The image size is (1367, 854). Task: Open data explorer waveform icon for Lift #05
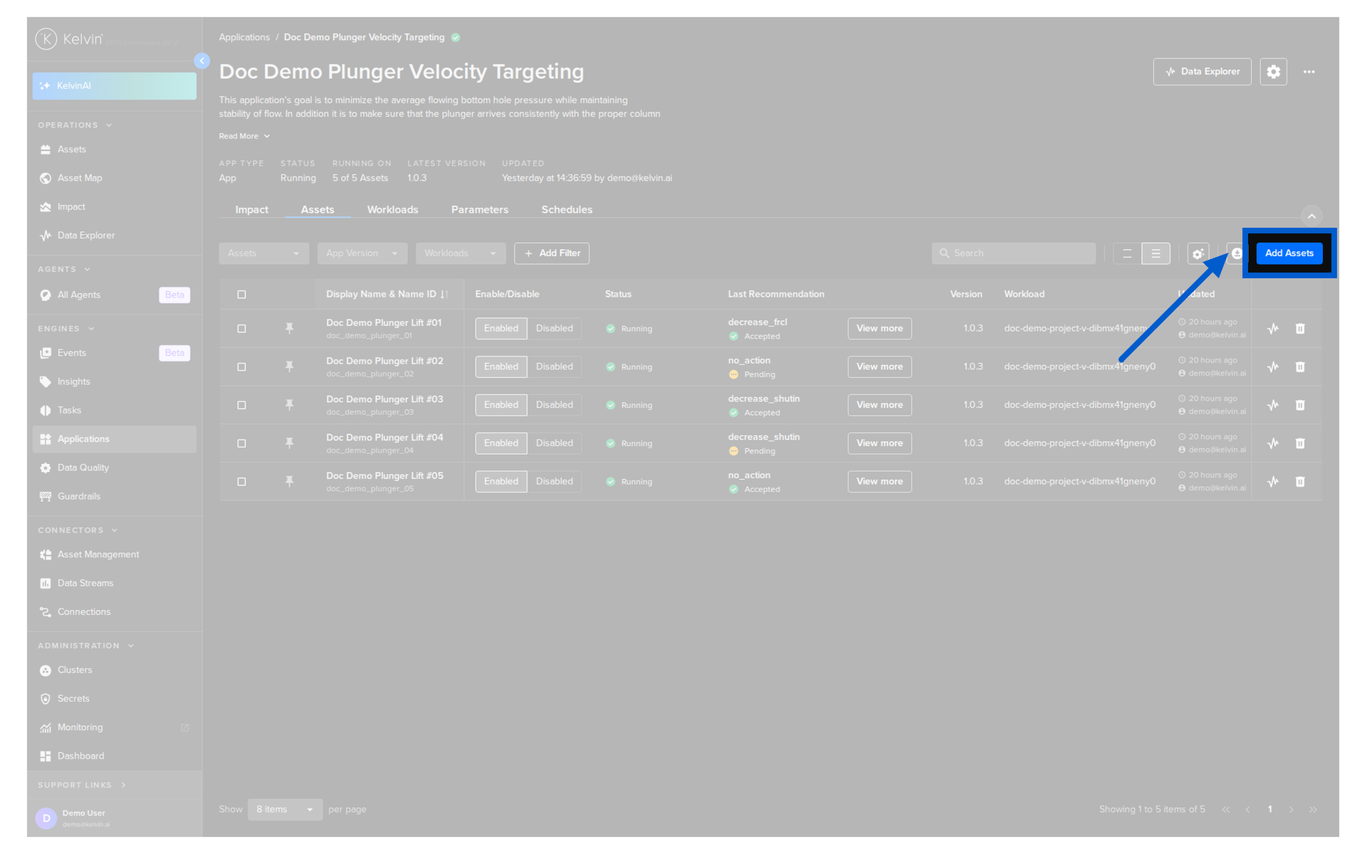pyautogui.click(x=1273, y=482)
